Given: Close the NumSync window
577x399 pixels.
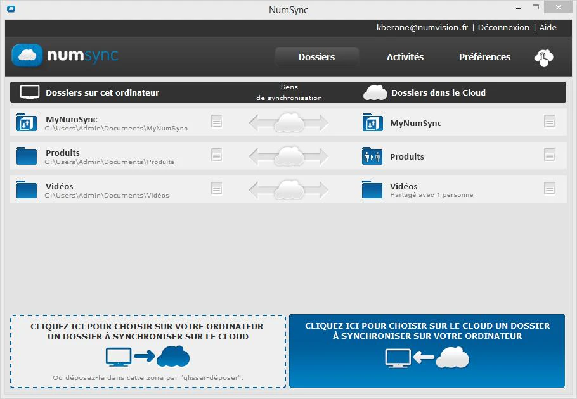Looking at the screenshot, I should (x=558, y=8).
